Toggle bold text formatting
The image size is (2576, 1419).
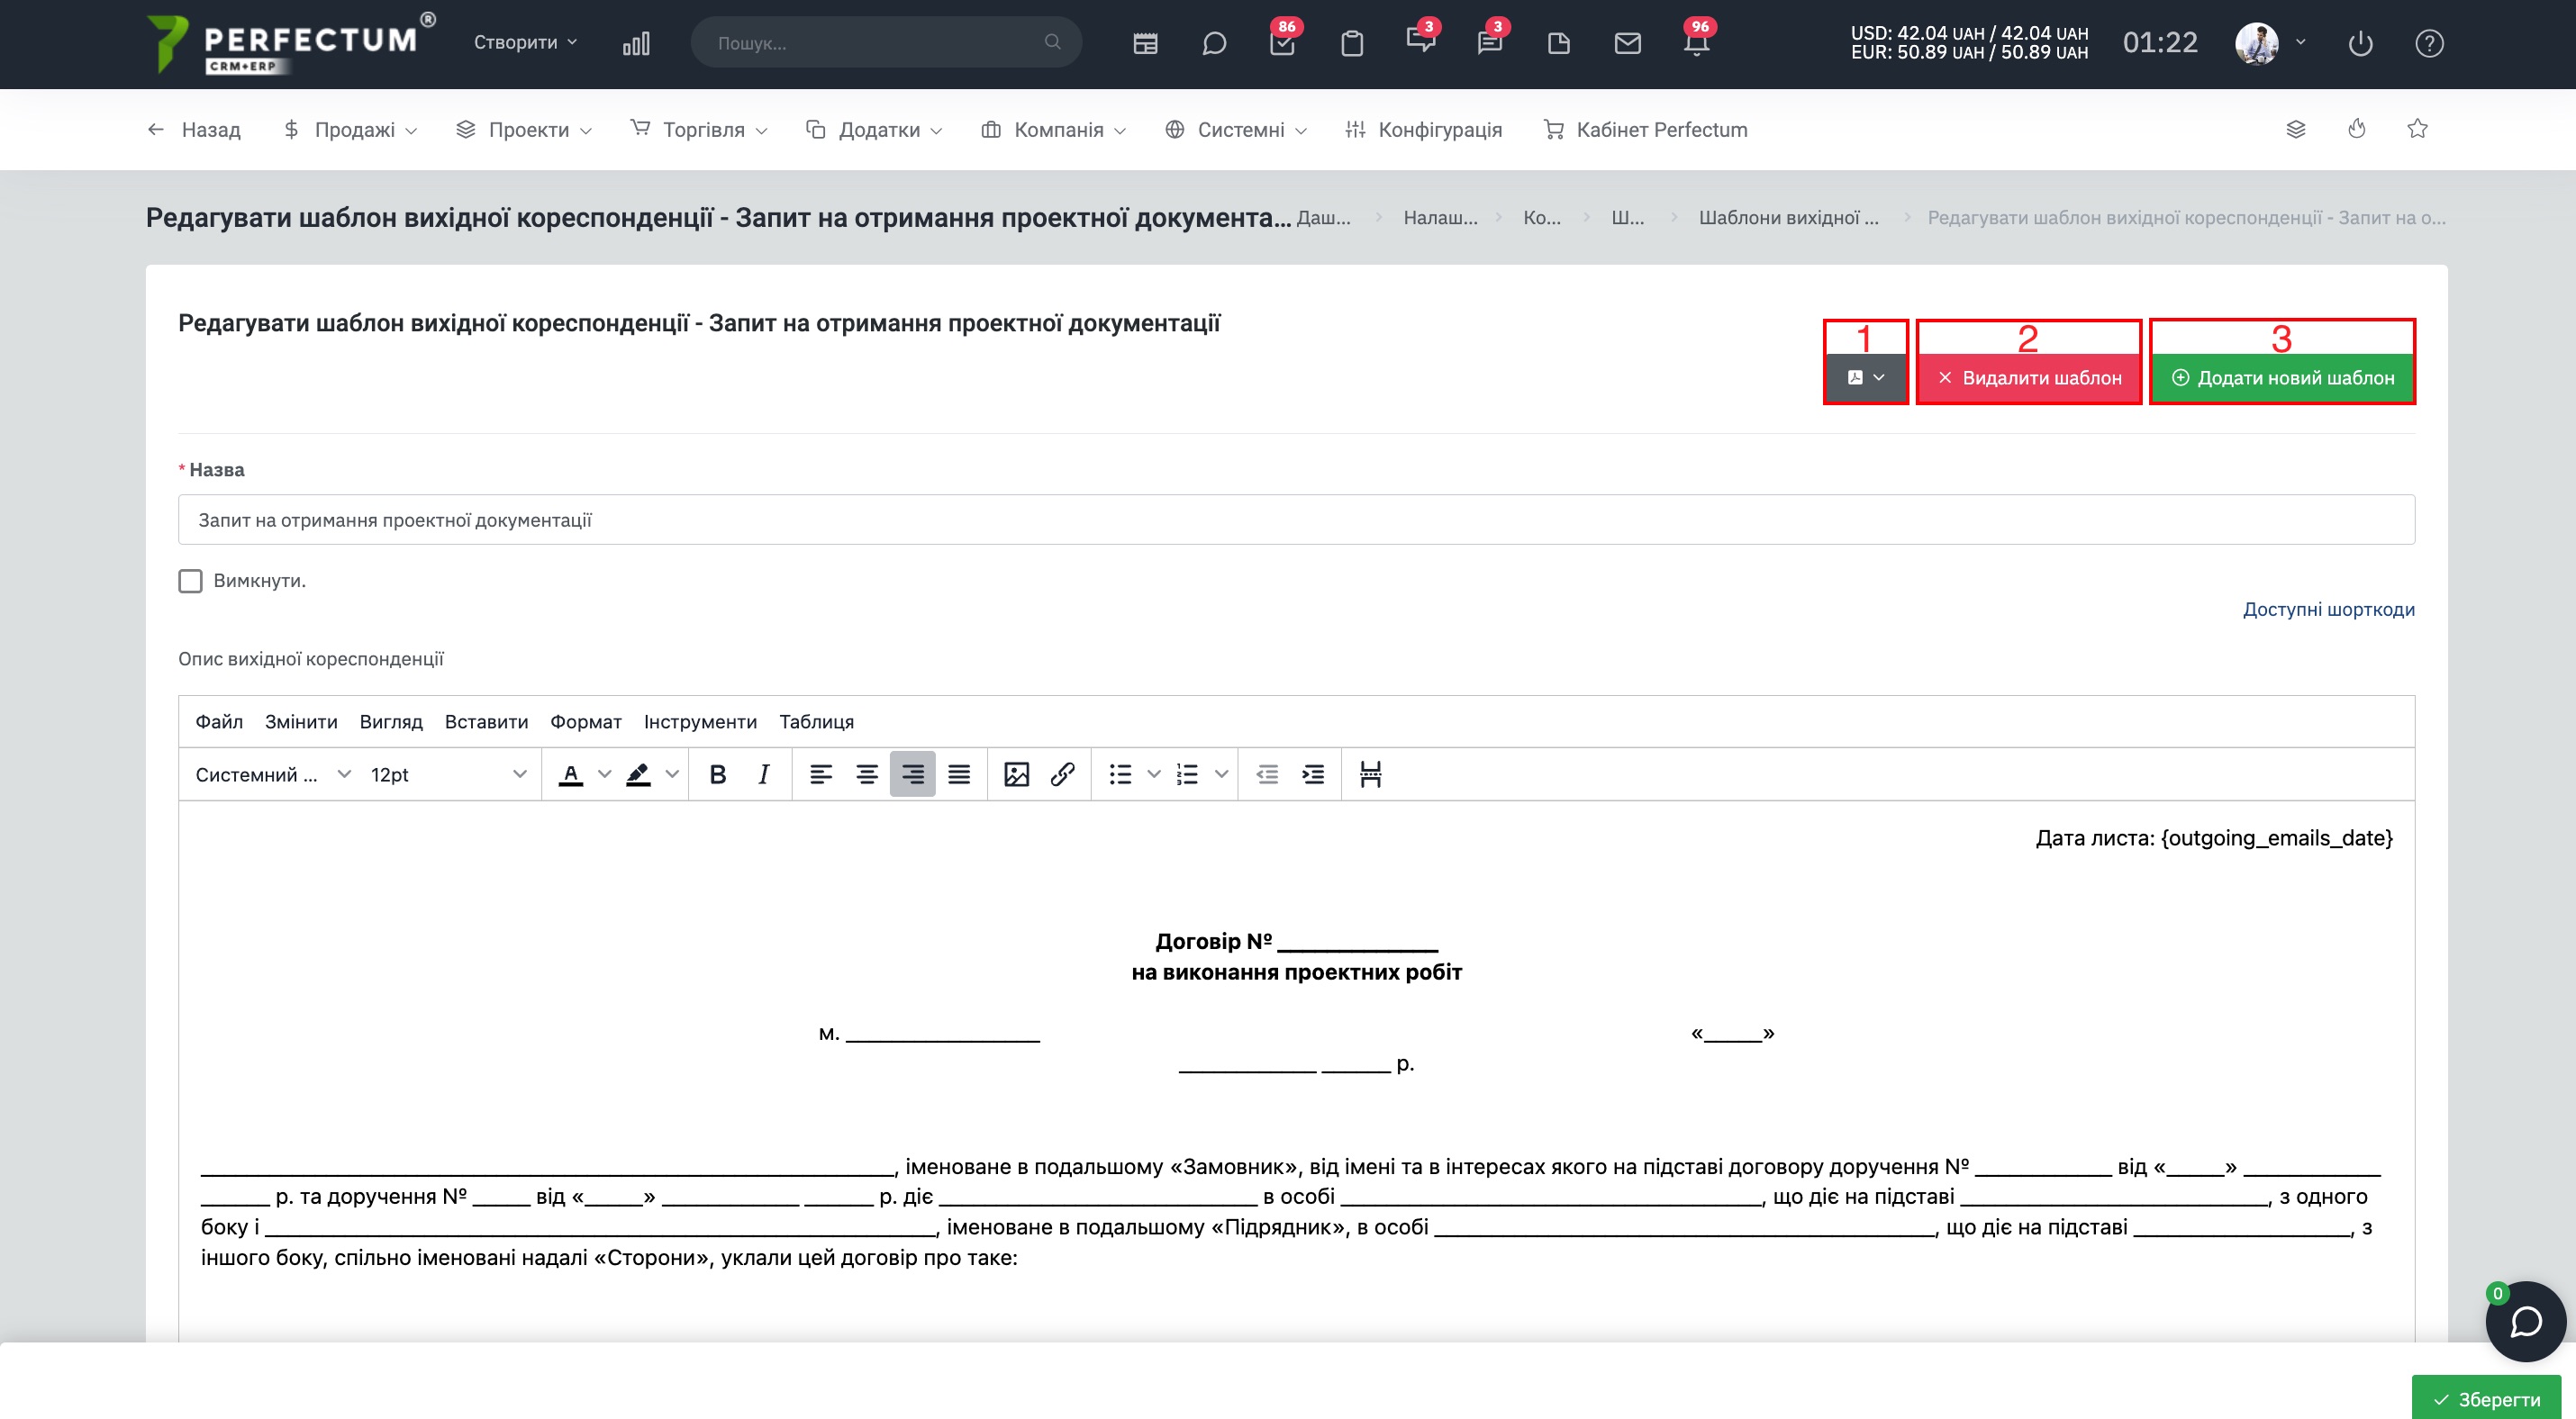tap(717, 774)
